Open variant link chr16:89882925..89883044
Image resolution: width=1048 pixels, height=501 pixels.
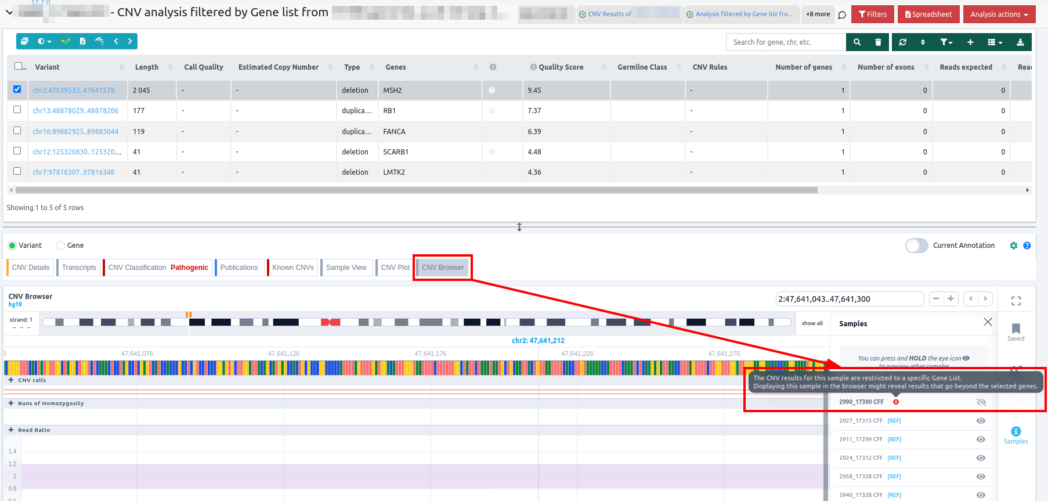pyautogui.click(x=75, y=132)
